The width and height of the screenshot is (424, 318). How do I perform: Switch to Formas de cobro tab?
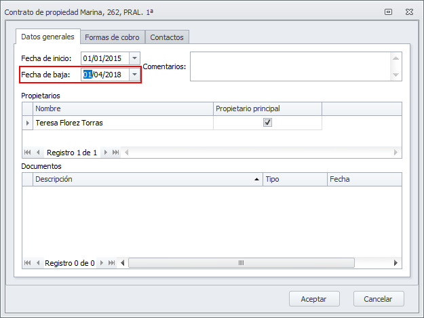coord(112,37)
